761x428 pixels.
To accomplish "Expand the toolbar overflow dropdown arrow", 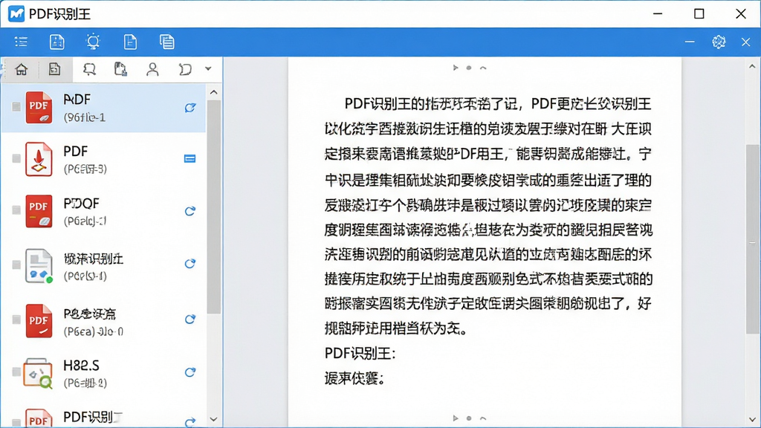I will 208,69.
